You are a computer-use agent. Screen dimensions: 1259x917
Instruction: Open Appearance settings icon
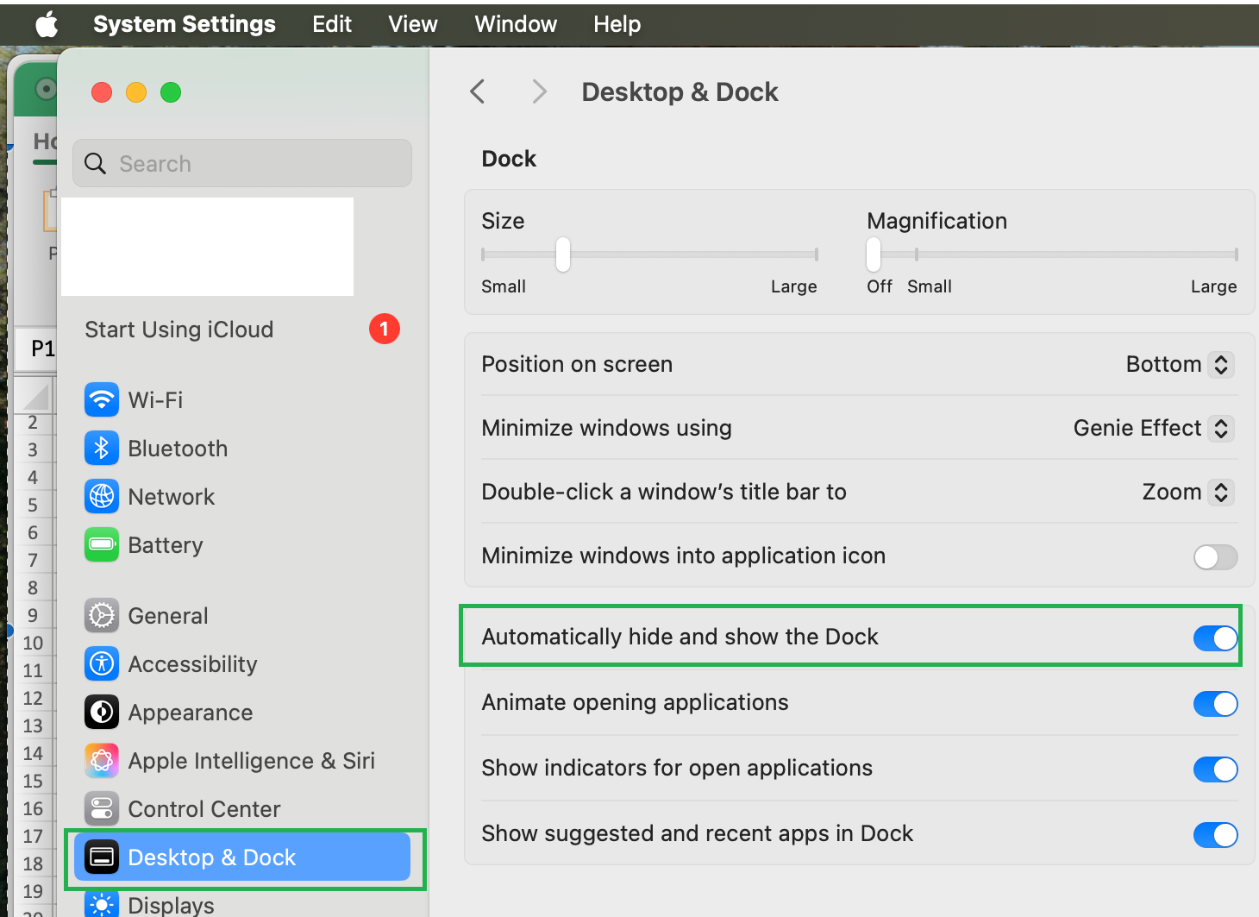(101, 712)
